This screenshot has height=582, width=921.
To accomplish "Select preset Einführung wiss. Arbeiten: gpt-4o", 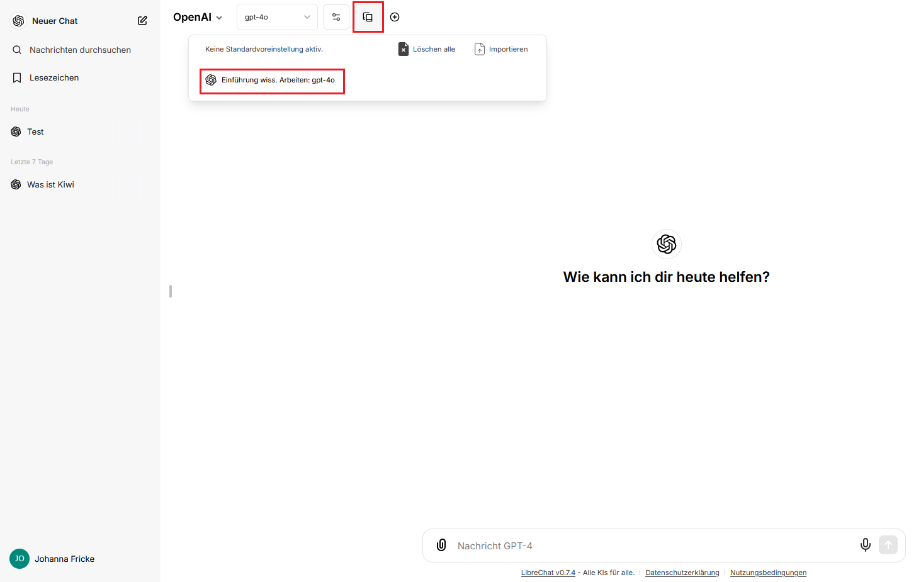I will [272, 81].
